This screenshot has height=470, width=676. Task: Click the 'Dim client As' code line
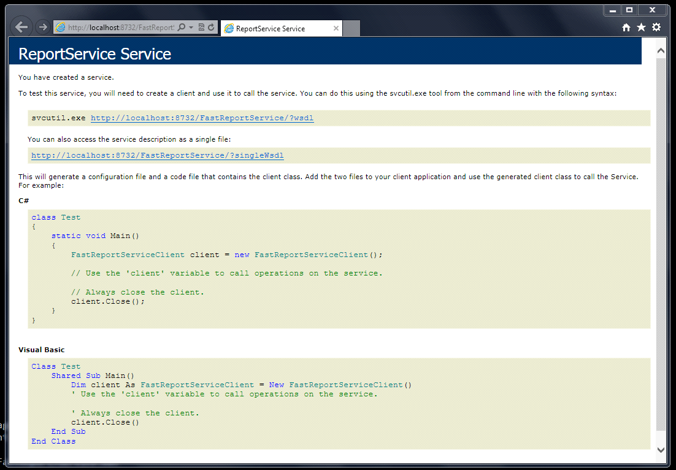pos(242,385)
